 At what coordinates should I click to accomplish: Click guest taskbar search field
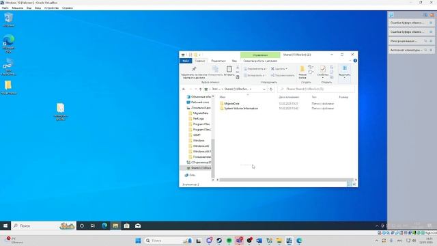44,225
